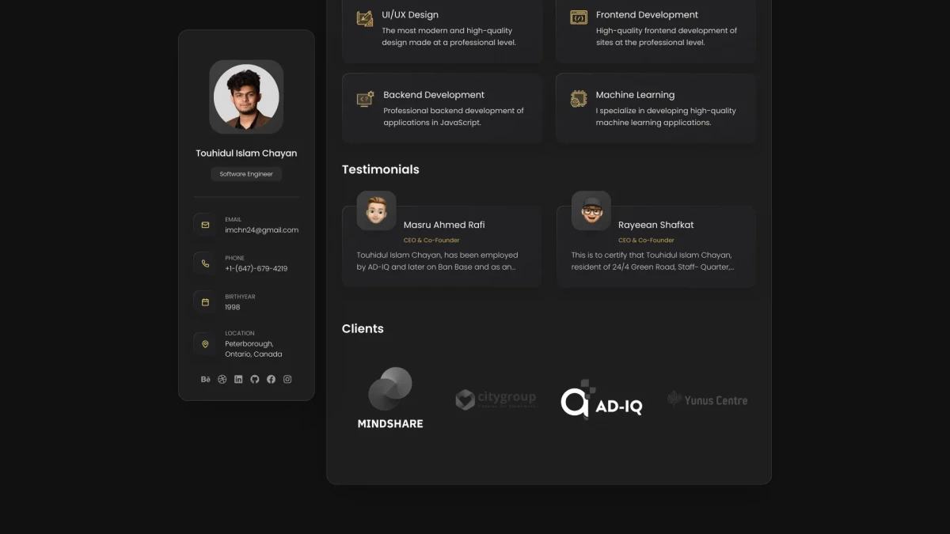Click Rayeean Shafkat's avatar
950x534 pixels.
(x=591, y=210)
